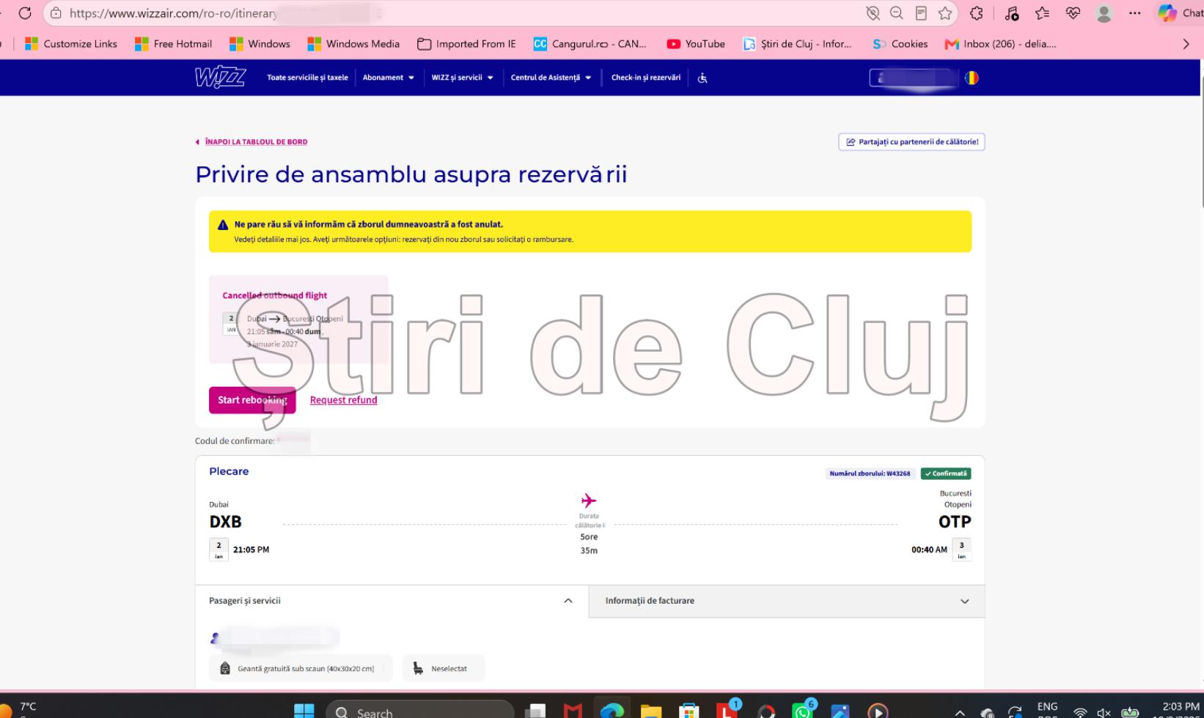Refresh the page in the browser
The width and height of the screenshot is (1204, 718).
pos(25,13)
